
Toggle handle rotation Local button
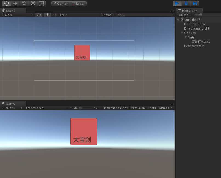tap(78, 4)
